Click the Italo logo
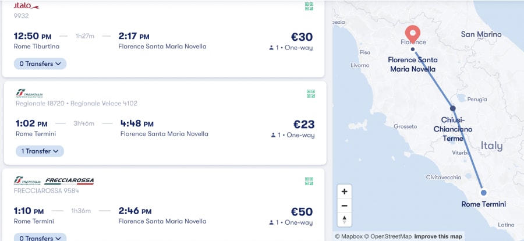This screenshot has width=524, height=241. tap(26, 6)
